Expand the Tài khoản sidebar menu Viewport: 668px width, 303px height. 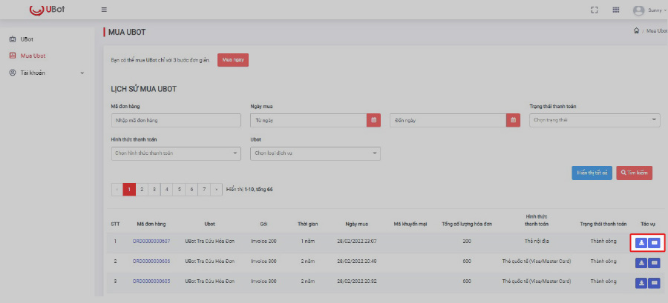coord(48,73)
